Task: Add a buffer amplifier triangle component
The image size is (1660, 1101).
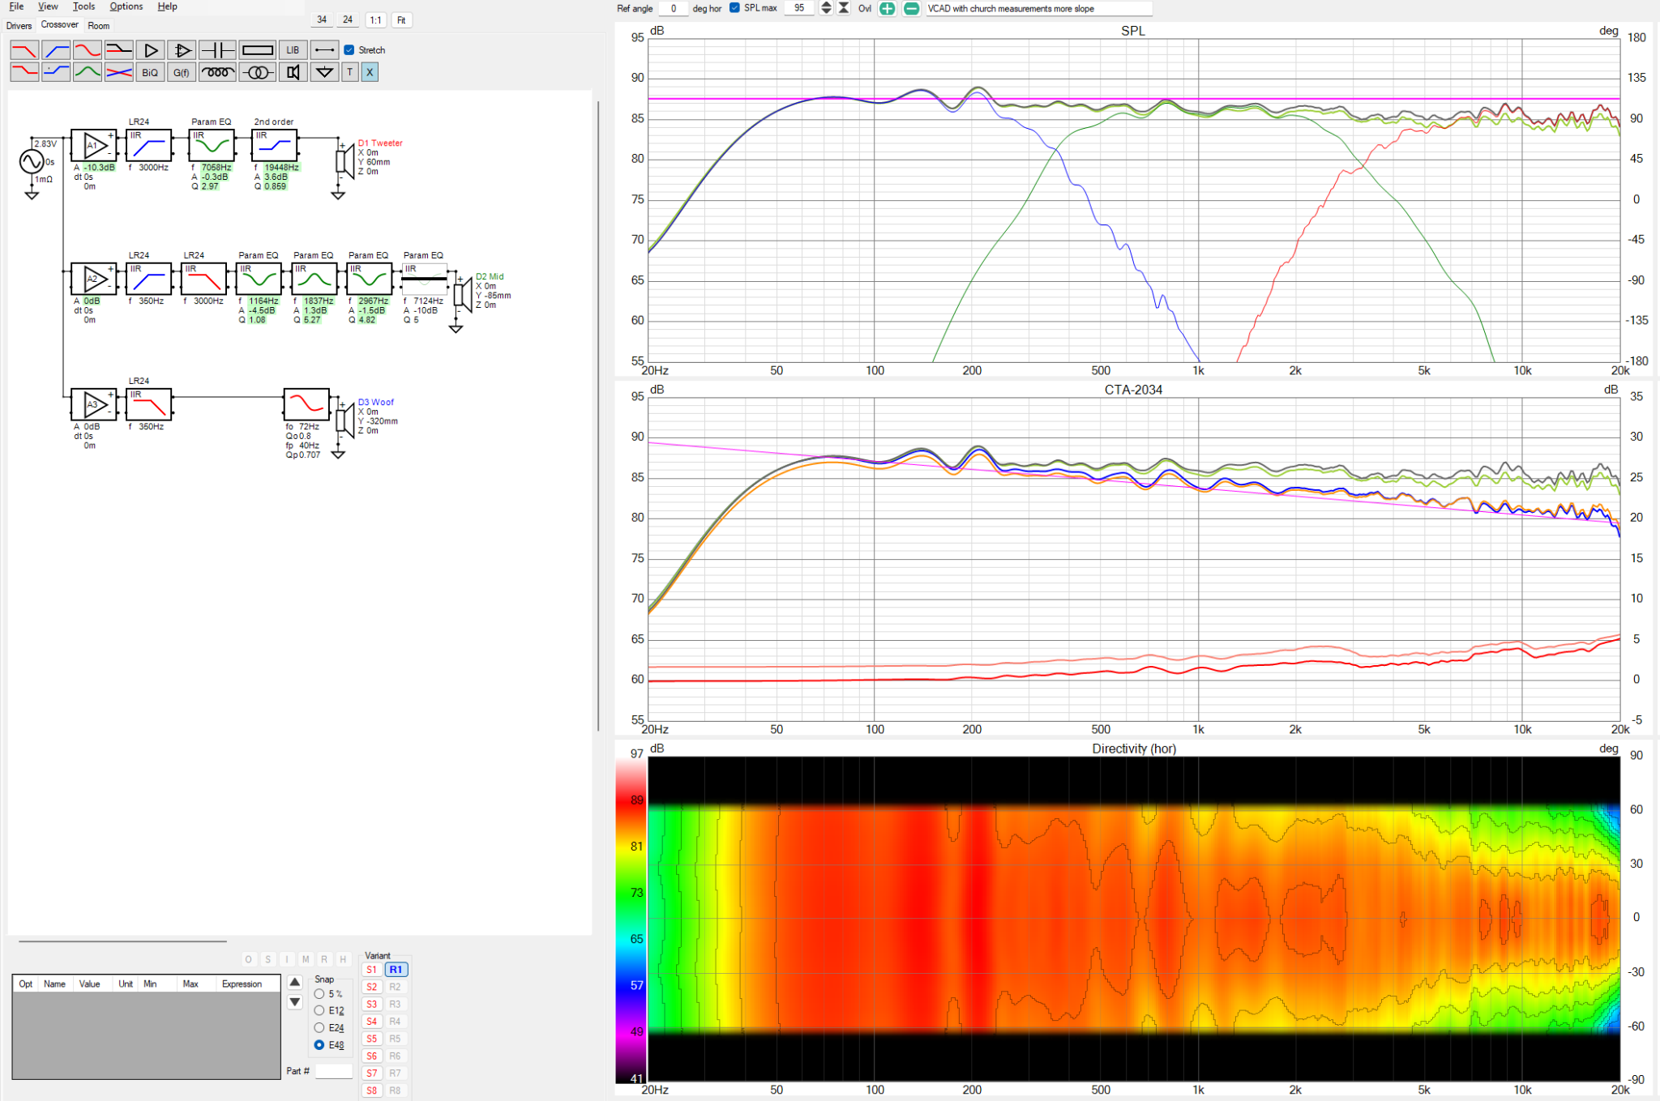Action: point(151,50)
